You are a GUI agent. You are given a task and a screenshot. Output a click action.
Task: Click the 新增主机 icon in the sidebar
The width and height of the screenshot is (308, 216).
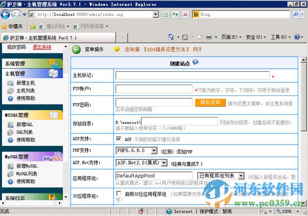10,83
